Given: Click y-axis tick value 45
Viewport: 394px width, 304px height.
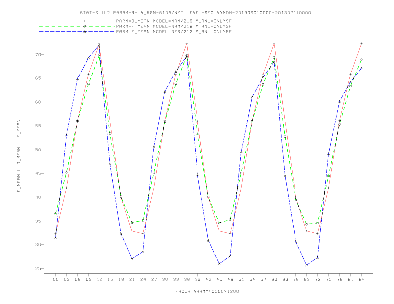Looking at the screenshot, I should [38, 173].
